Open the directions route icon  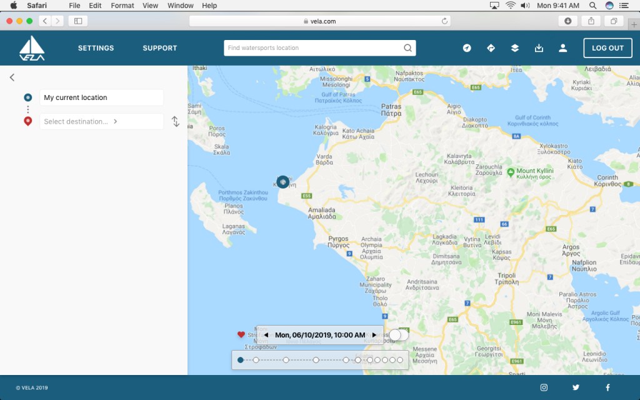[x=491, y=48]
